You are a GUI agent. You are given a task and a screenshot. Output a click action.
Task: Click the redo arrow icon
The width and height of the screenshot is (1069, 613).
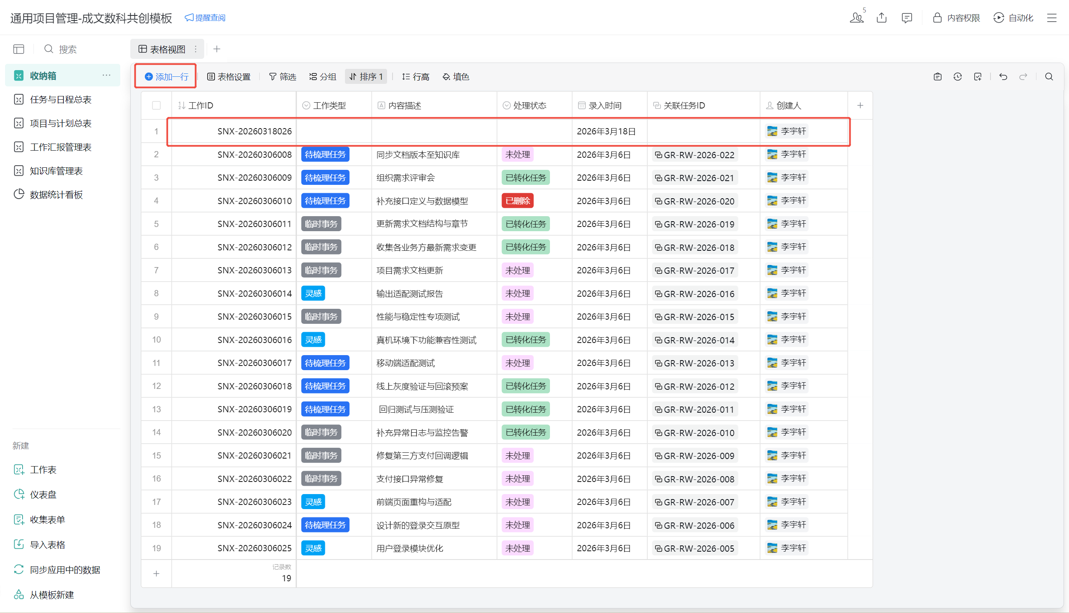pos(1023,77)
